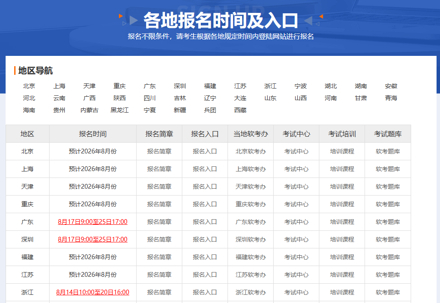Visit 重庆软考办 link
This screenshot has width=440, height=303.
pyautogui.click(x=250, y=204)
